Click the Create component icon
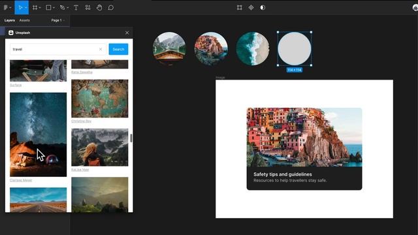418x235 pixels. pyautogui.click(x=251, y=7)
